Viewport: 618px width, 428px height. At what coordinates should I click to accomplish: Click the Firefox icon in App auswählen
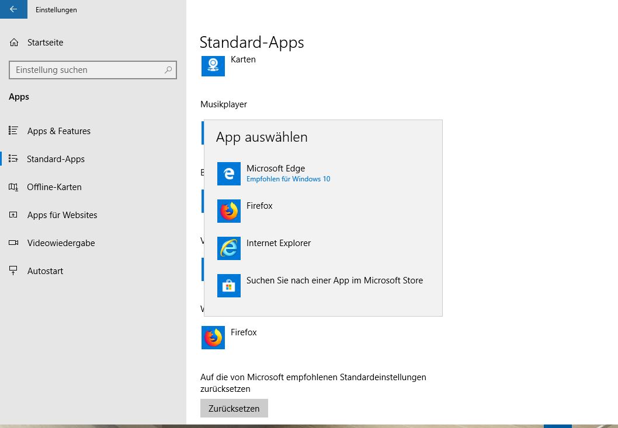point(228,211)
